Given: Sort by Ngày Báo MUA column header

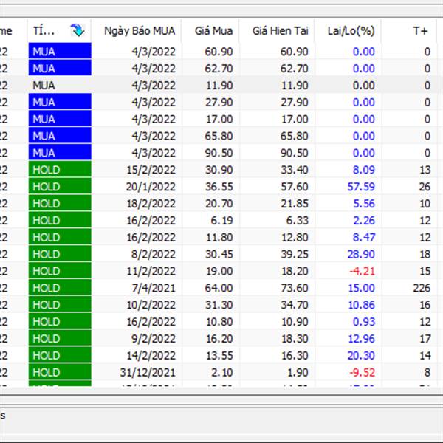Looking at the screenshot, I should [x=140, y=31].
